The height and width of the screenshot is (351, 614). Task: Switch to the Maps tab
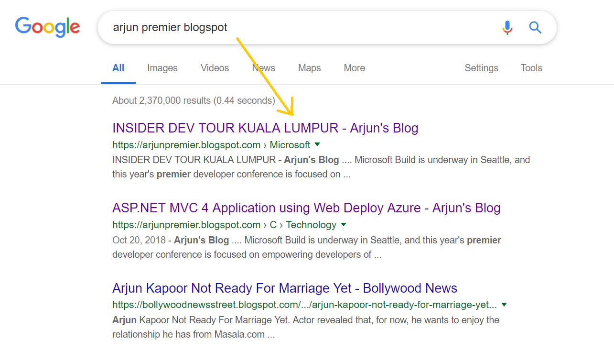point(309,68)
